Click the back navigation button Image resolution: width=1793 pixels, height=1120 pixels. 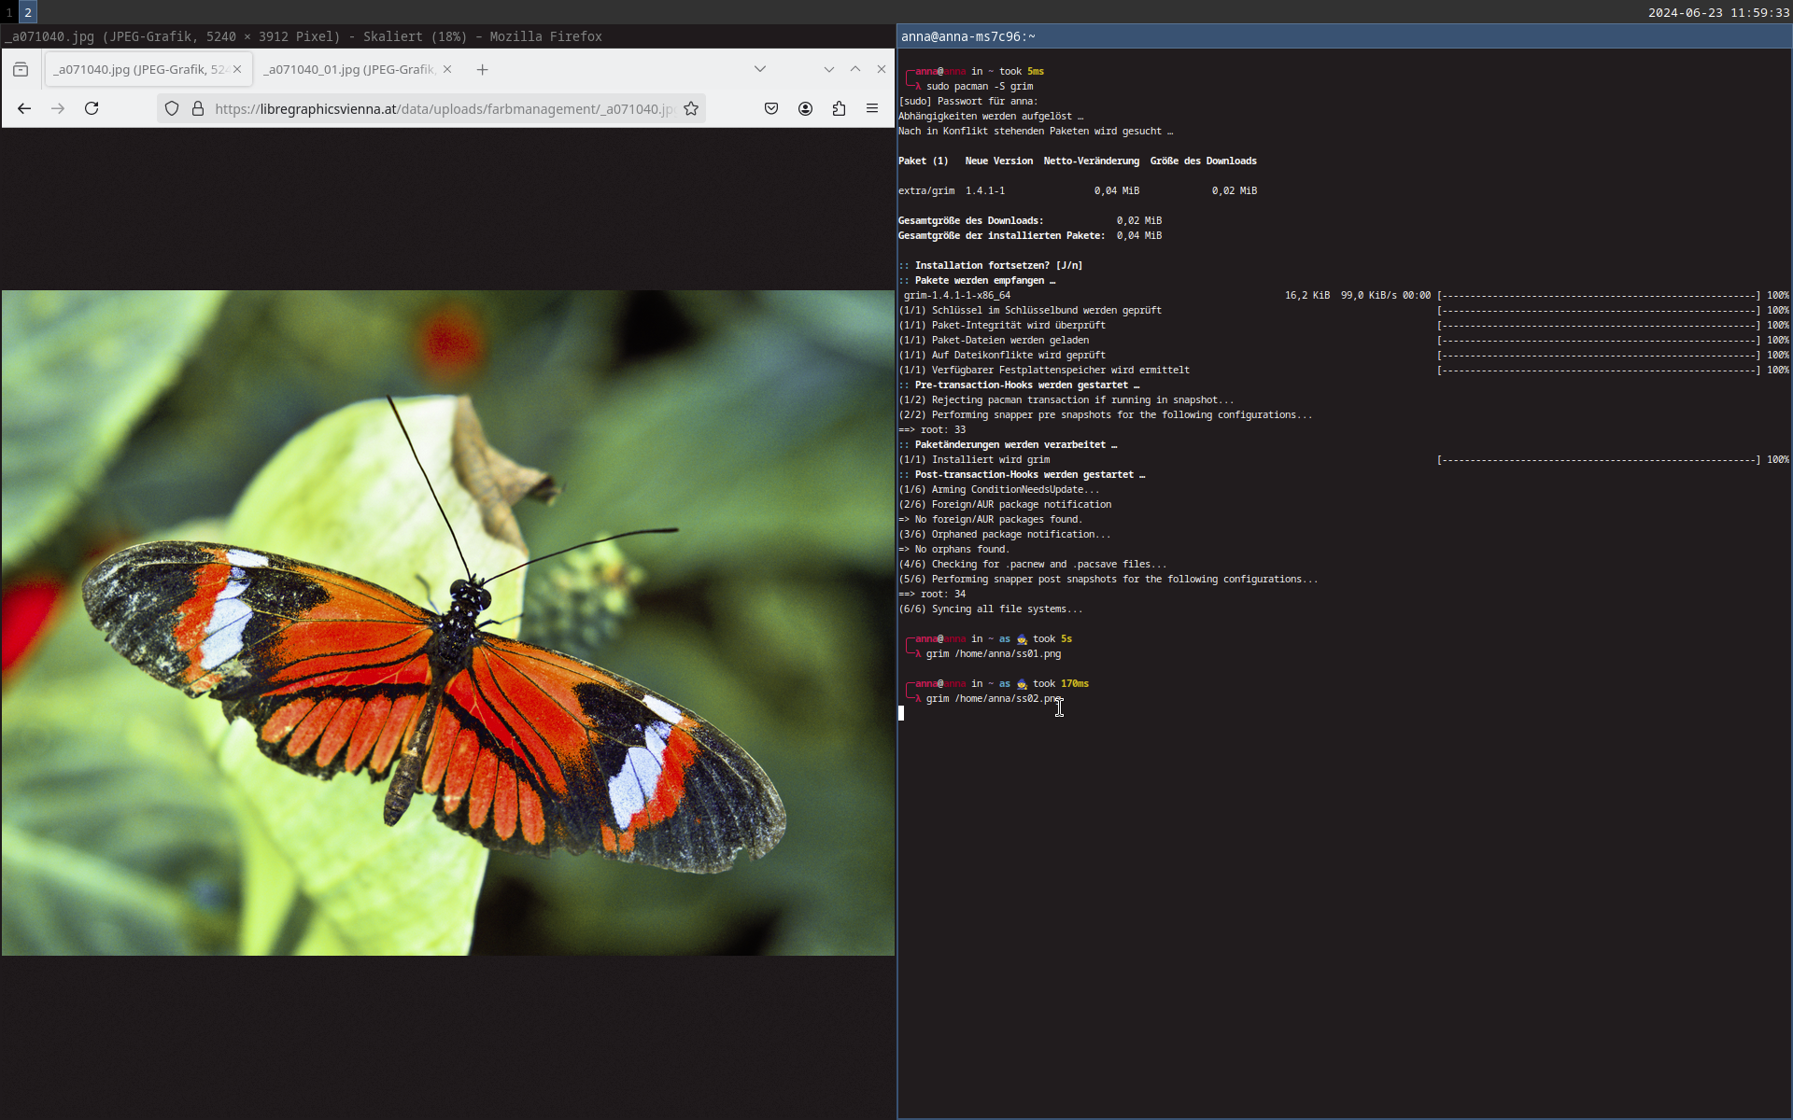23,108
